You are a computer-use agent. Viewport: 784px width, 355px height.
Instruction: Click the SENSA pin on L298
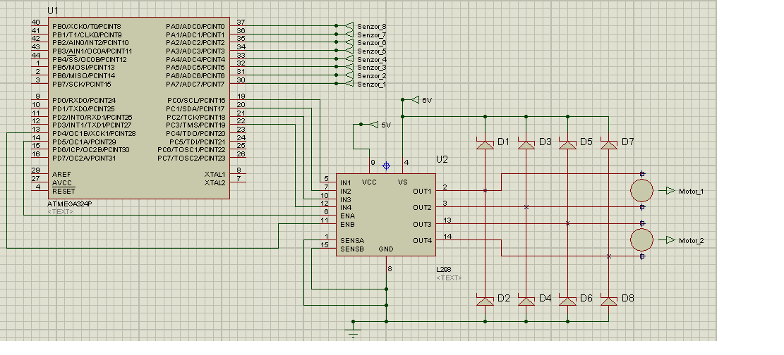point(351,240)
